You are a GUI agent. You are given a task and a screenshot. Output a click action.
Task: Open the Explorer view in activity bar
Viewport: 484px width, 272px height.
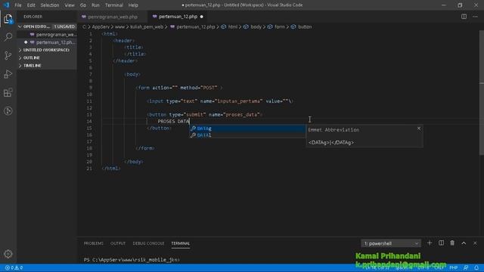pos(8,19)
